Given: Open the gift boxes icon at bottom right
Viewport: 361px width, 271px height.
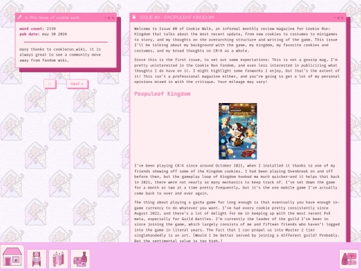Looking at the screenshot, I should pos(349,259).
